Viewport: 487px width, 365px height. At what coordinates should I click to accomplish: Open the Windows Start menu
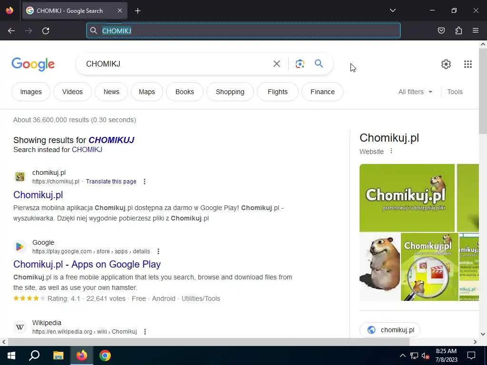11,355
